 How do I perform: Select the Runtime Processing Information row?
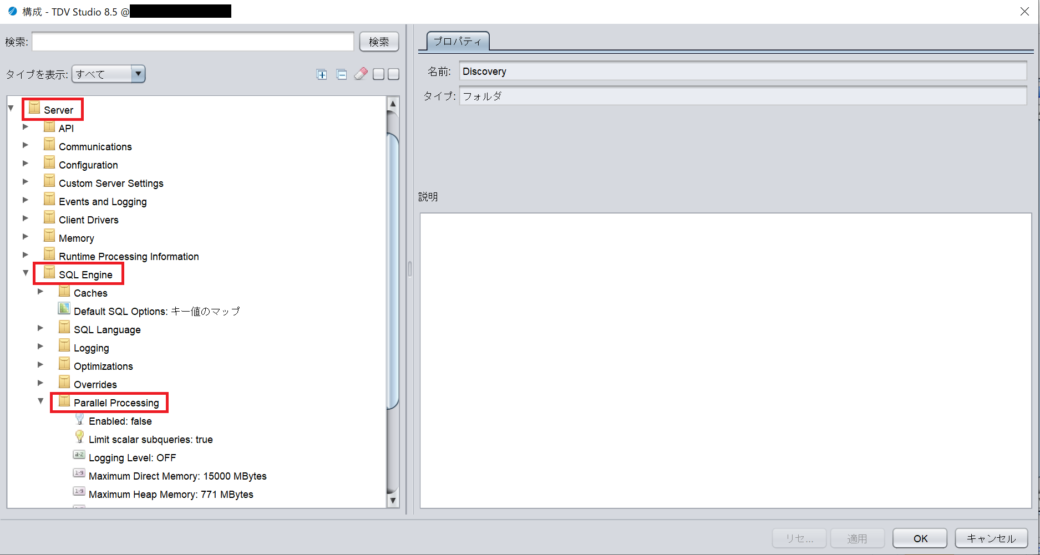click(x=129, y=256)
